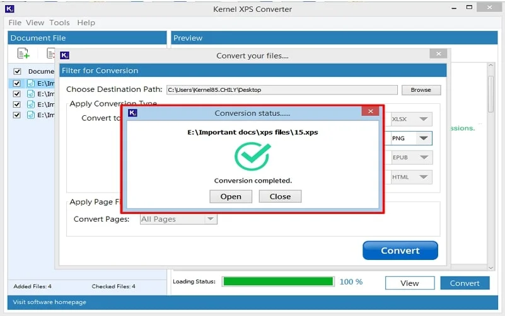Click the destination path input field

282,90
